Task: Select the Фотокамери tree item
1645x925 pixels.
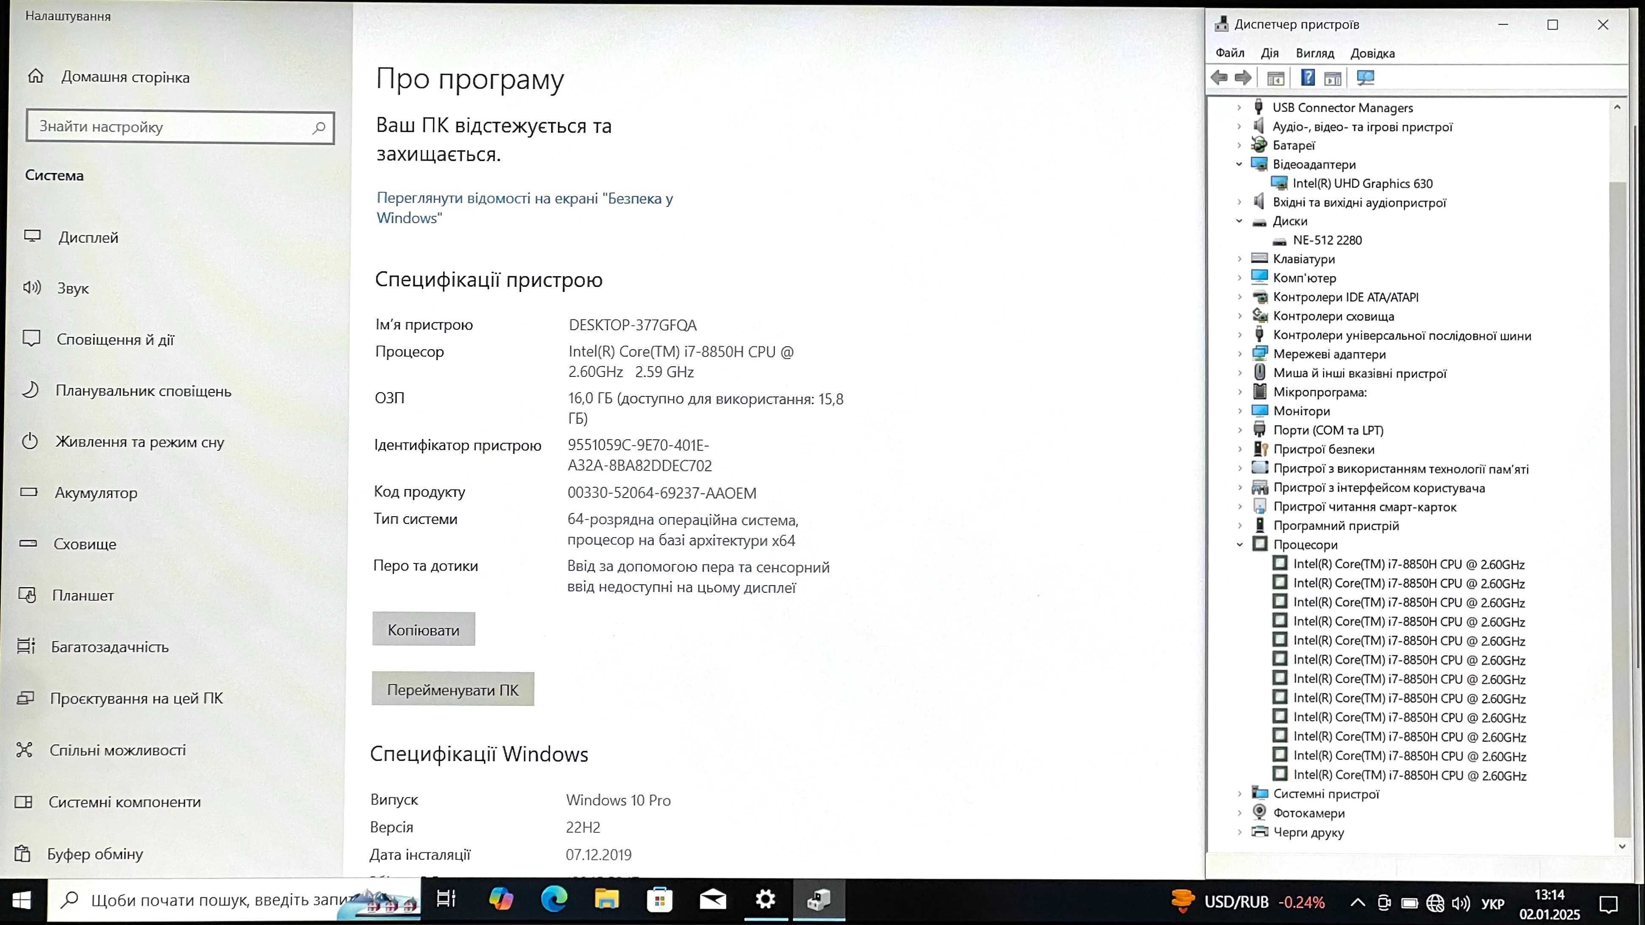Action: coord(1309,813)
